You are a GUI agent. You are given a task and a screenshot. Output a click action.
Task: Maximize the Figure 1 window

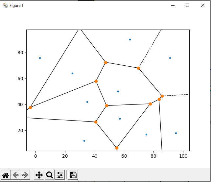click(188, 5)
